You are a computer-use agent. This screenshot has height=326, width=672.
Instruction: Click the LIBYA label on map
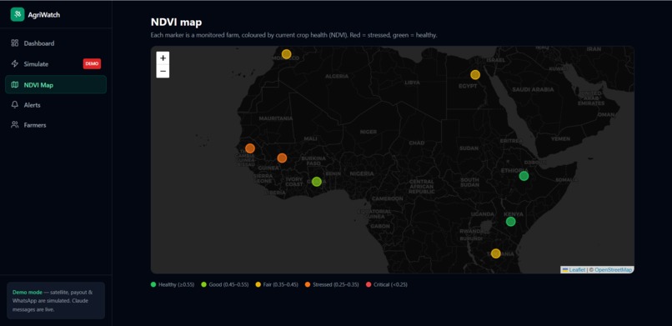[x=412, y=83]
